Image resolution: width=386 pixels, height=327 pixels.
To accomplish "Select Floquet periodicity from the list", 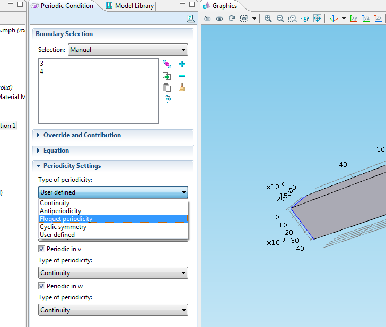I will pos(66,219).
